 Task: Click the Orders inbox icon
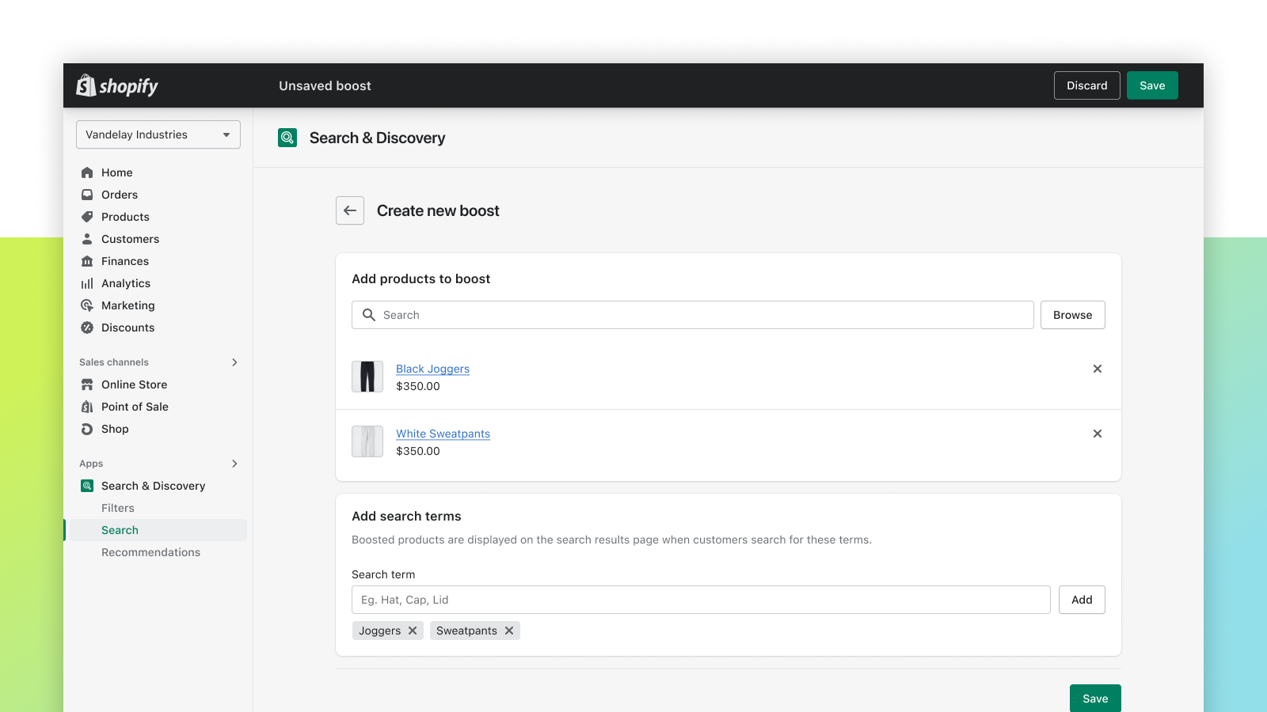point(87,195)
